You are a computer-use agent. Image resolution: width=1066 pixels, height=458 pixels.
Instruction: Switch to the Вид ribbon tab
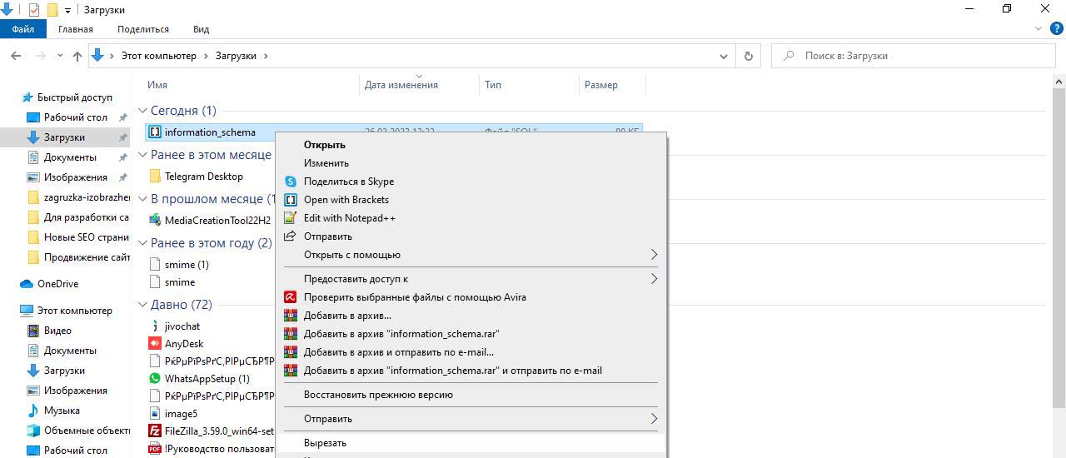click(x=201, y=29)
